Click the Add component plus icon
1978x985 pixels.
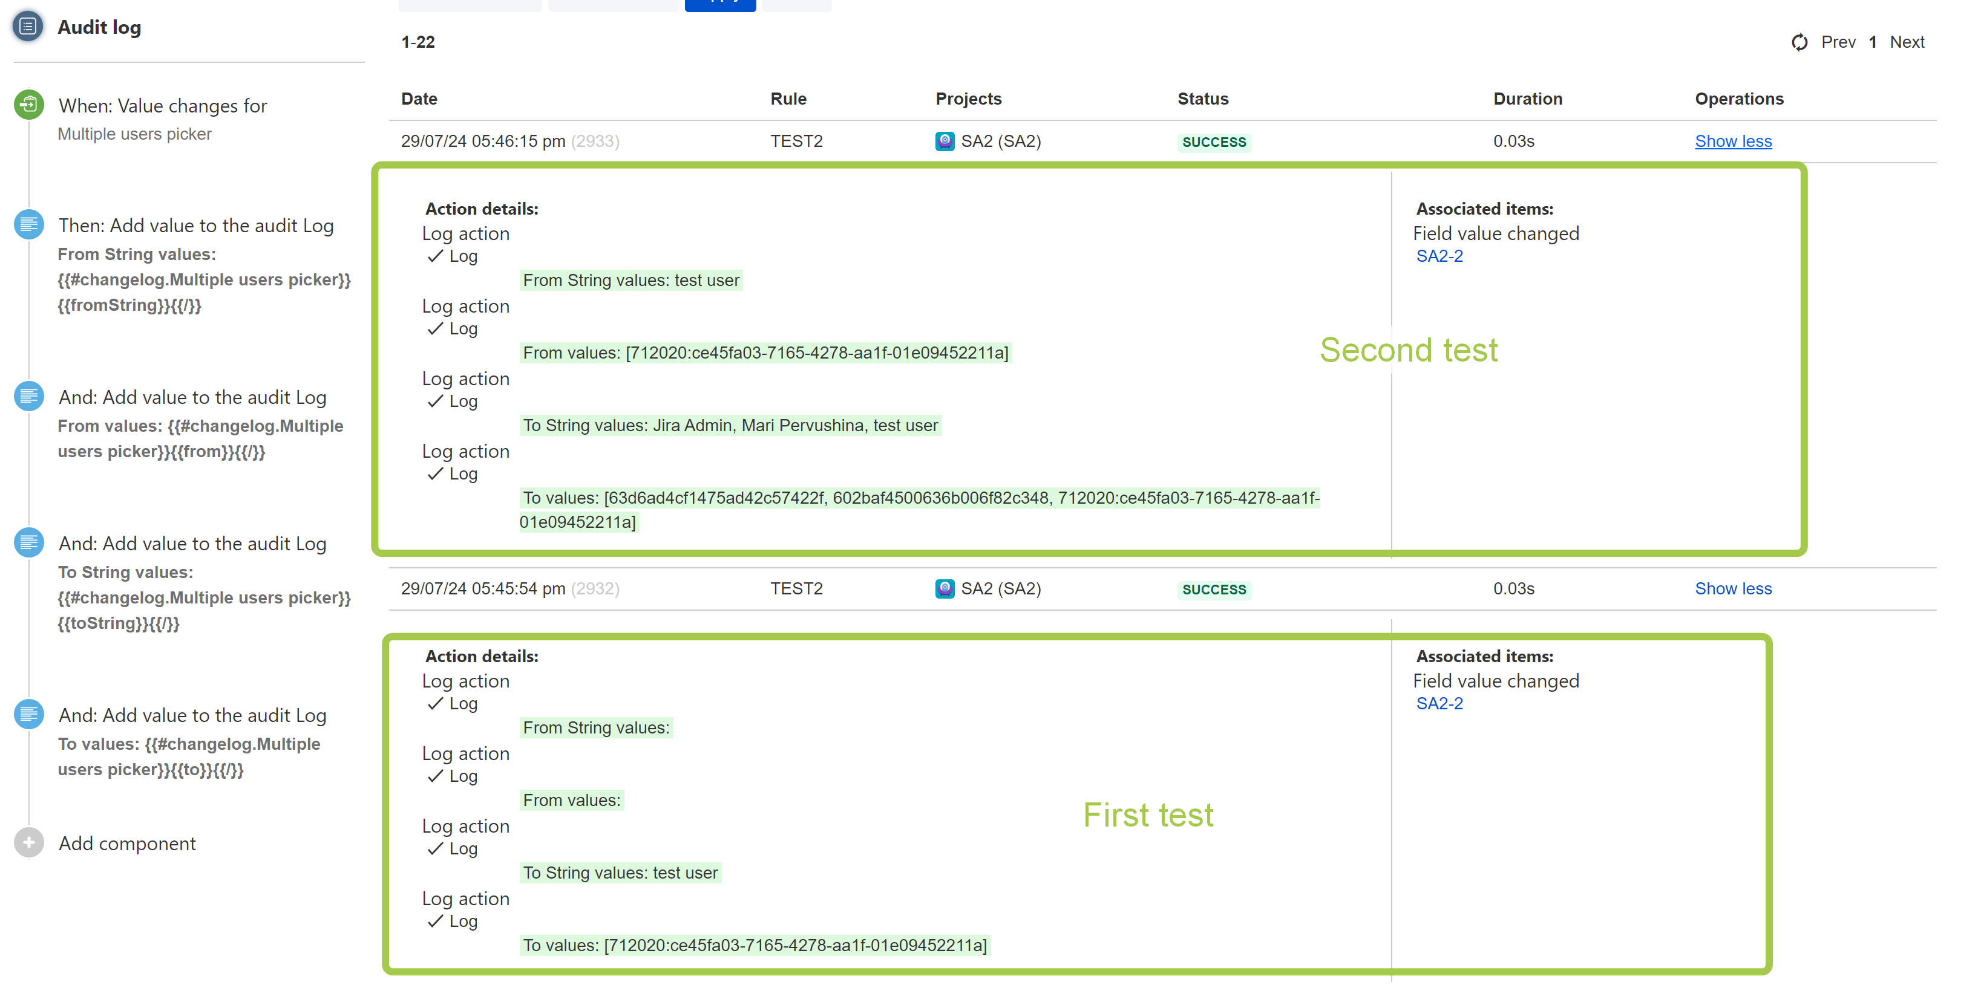[x=28, y=842]
